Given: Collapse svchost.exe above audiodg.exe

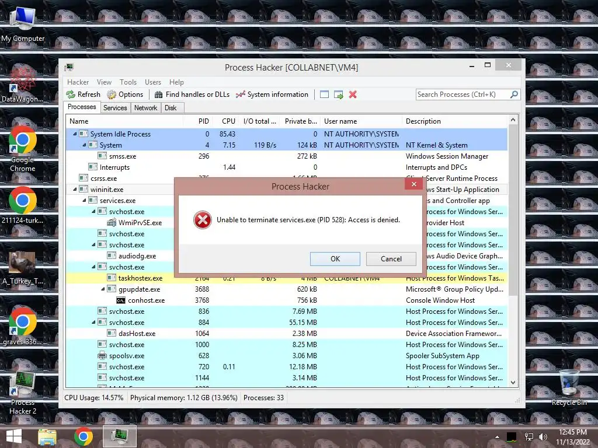Looking at the screenshot, I should 93,244.
